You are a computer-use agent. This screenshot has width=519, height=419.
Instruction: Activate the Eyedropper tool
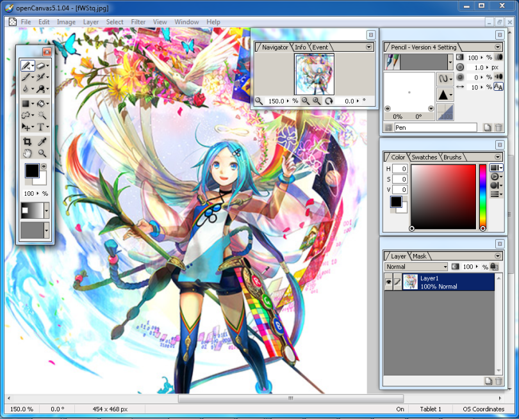pyautogui.click(x=42, y=141)
